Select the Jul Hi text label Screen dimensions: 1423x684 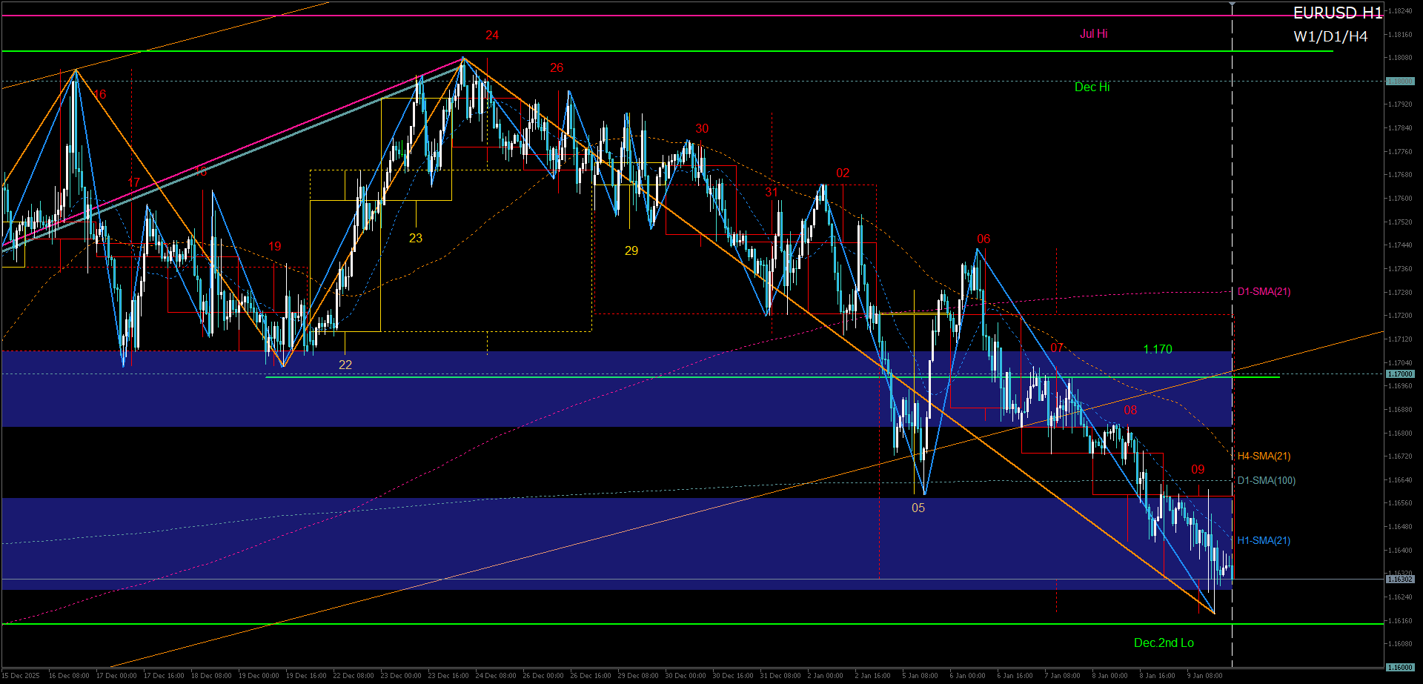point(1093,34)
